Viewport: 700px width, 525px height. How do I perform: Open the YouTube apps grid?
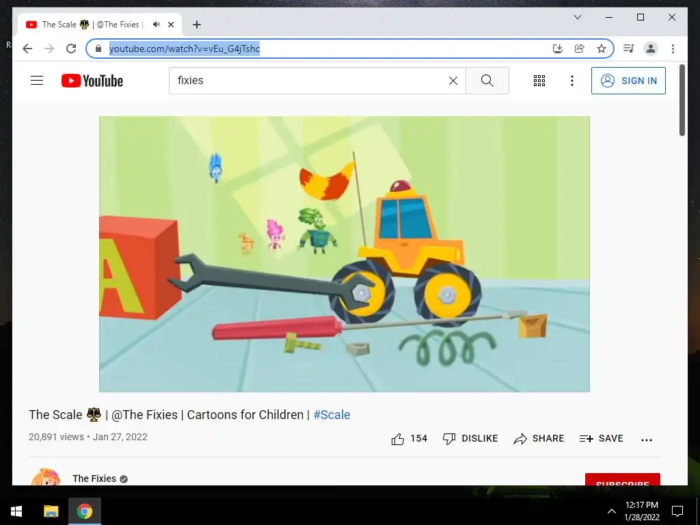pyautogui.click(x=539, y=81)
